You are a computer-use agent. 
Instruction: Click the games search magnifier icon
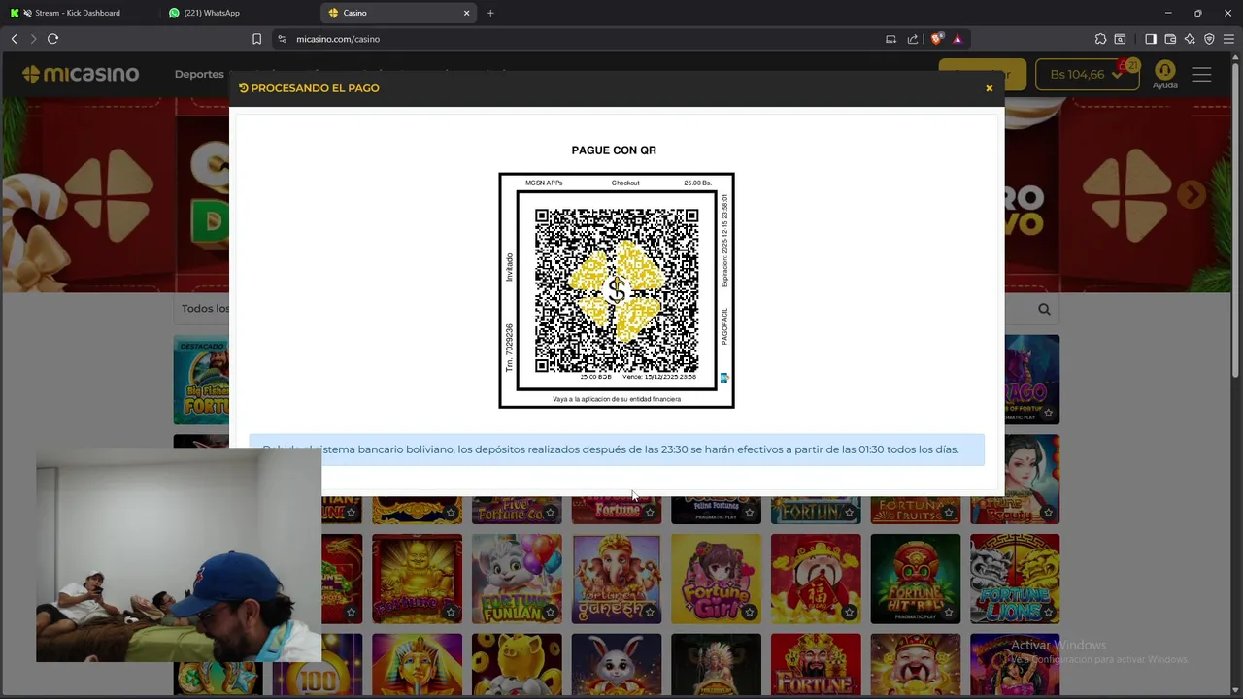click(1044, 309)
